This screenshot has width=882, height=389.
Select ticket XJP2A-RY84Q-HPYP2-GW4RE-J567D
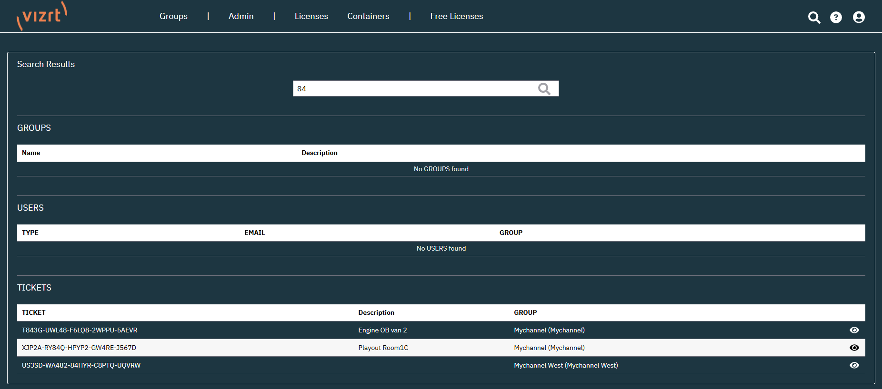click(x=79, y=348)
